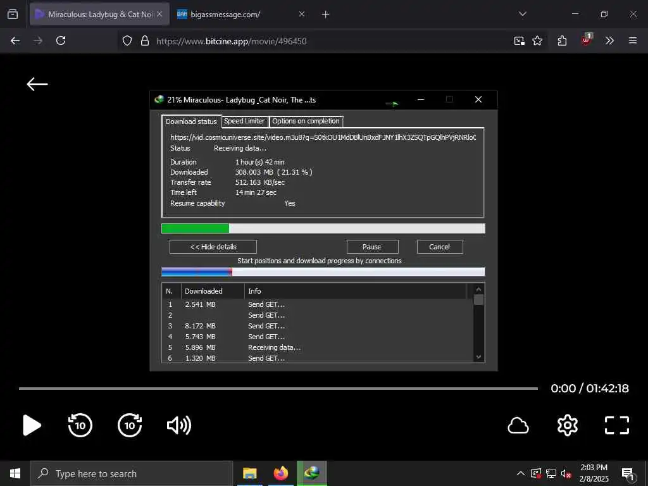The width and height of the screenshot is (648, 486).
Task: Click the tracking protection shield icon
Action: pos(127,40)
